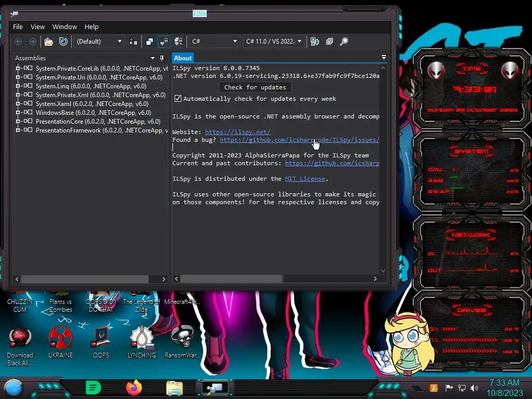This screenshot has height=399, width=532.
Task: Click the About pane horizontal scrollbar thumb
Action: click(232, 279)
